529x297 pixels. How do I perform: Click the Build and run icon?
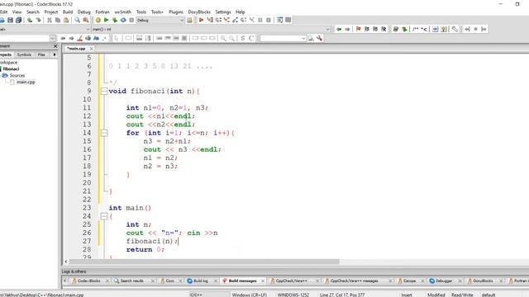pyautogui.click(x=115, y=20)
